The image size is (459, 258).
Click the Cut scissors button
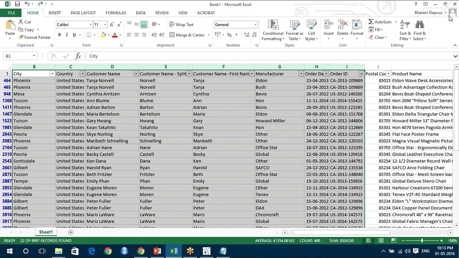(25, 22)
